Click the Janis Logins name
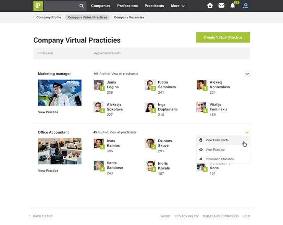This screenshot has height=225, width=283. click(x=112, y=85)
